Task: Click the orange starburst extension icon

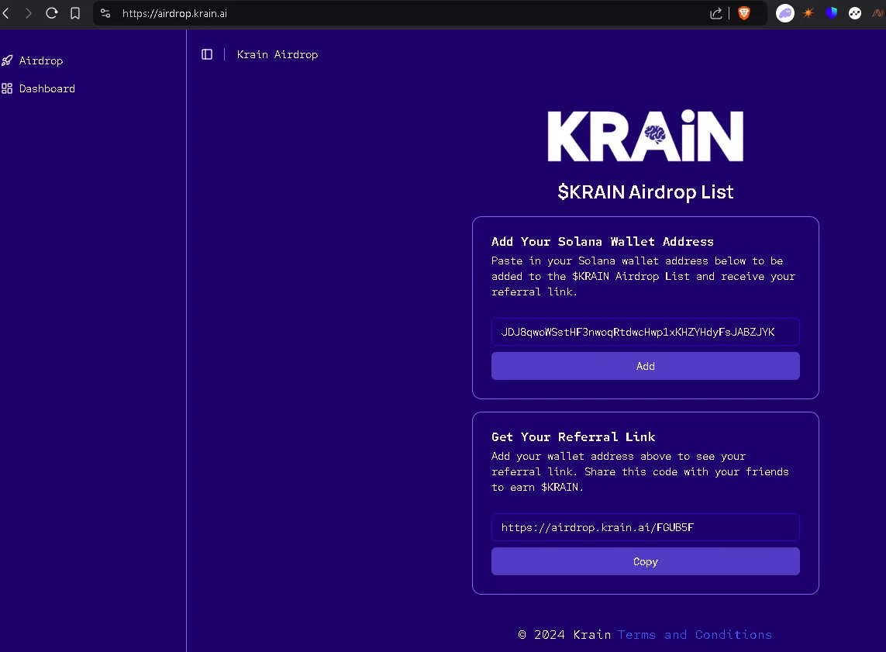Action: pos(808,13)
